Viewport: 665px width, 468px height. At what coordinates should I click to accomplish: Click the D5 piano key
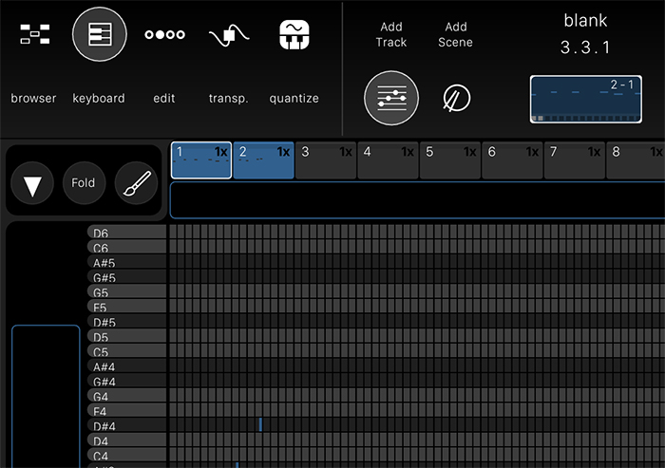click(x=126, y=336)
